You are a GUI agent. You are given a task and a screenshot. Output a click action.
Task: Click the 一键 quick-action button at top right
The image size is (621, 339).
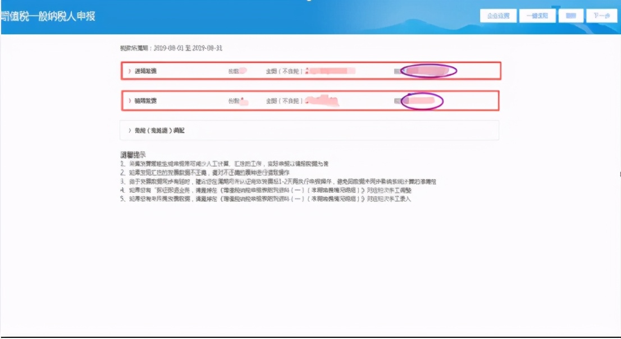pyautogui.click(x=537, y=15)
